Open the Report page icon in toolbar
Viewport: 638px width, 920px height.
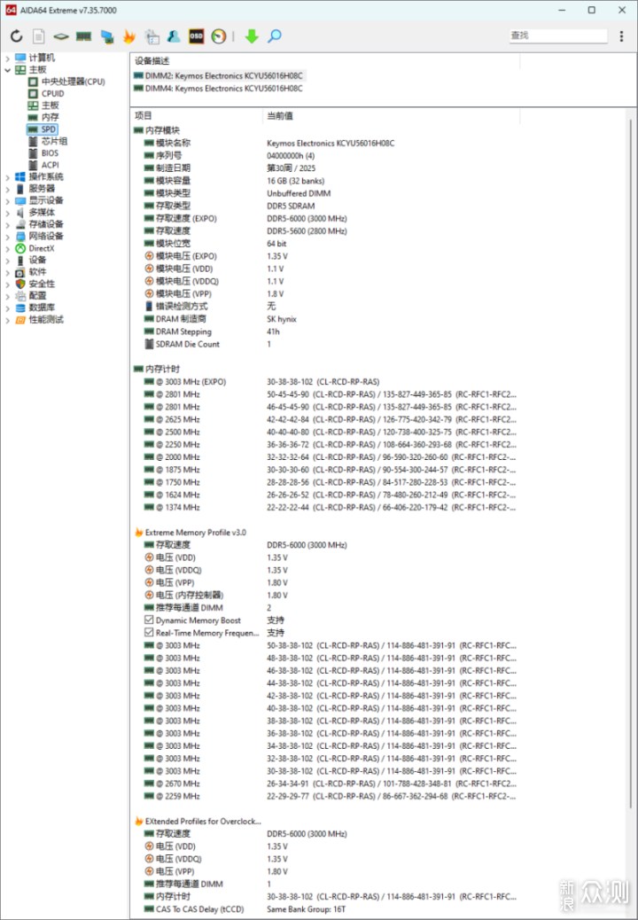pos(39,36)
